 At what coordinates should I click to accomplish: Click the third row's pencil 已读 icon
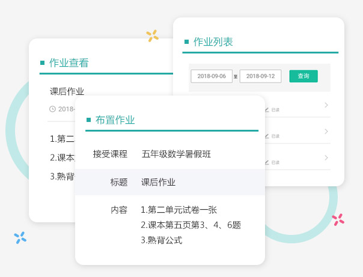point(267,162)
